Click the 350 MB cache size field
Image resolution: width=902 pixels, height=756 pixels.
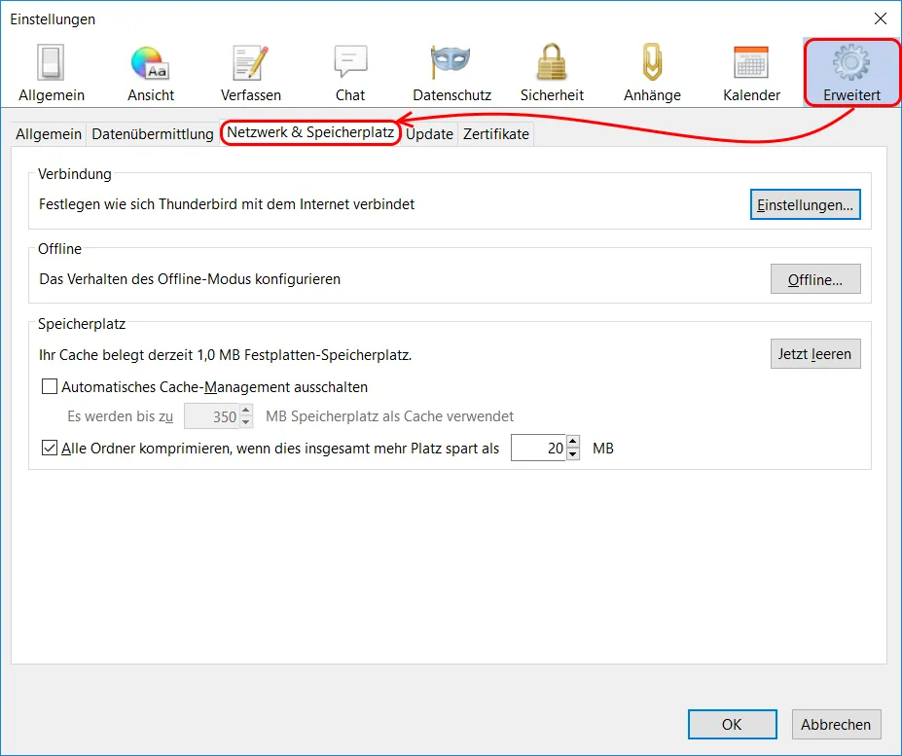tap(211, 416)
